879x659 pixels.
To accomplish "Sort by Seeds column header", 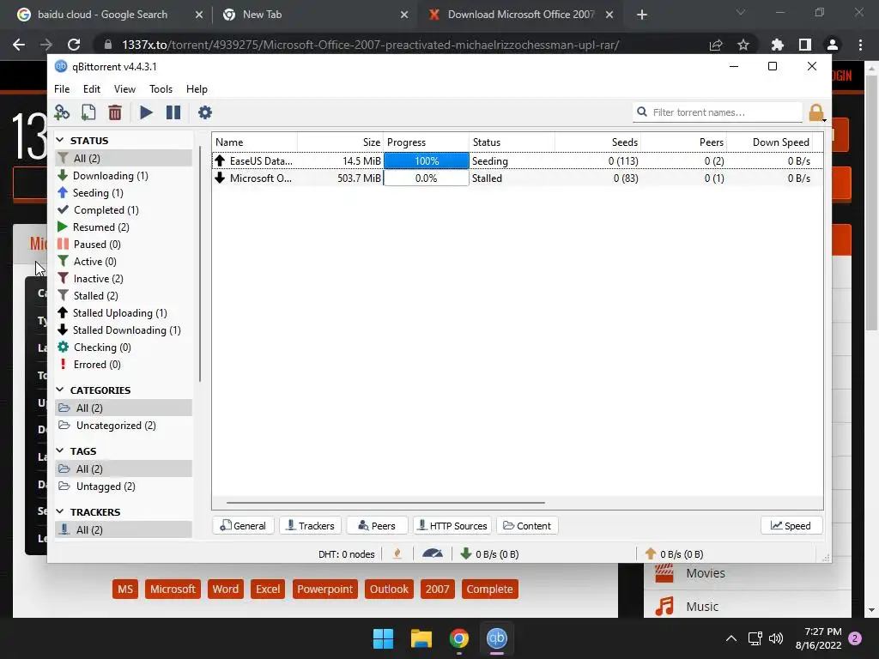I will point(597,142).
